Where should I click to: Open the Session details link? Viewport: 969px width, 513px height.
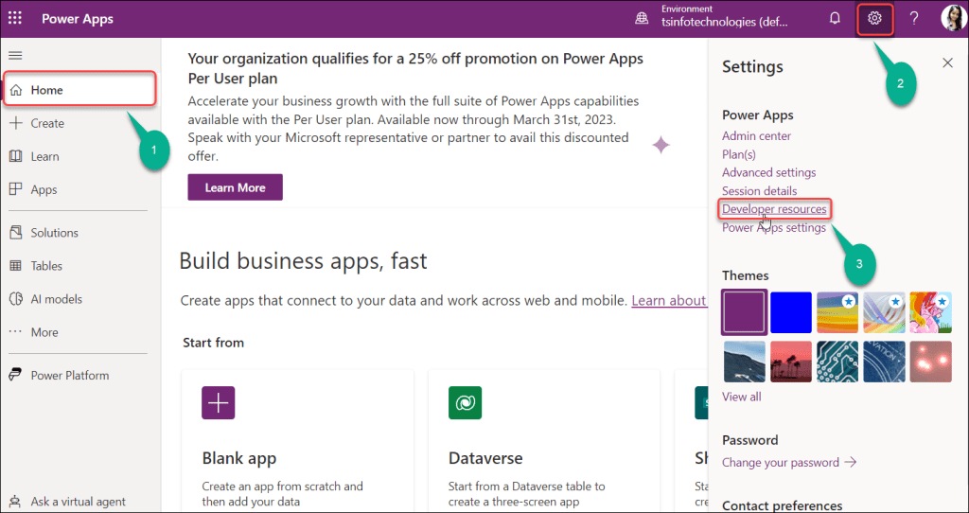(760, 191)
